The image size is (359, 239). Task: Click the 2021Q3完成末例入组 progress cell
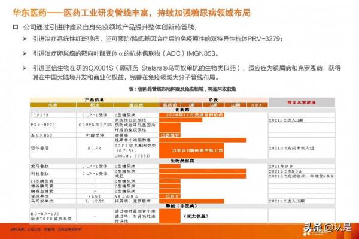302,148
